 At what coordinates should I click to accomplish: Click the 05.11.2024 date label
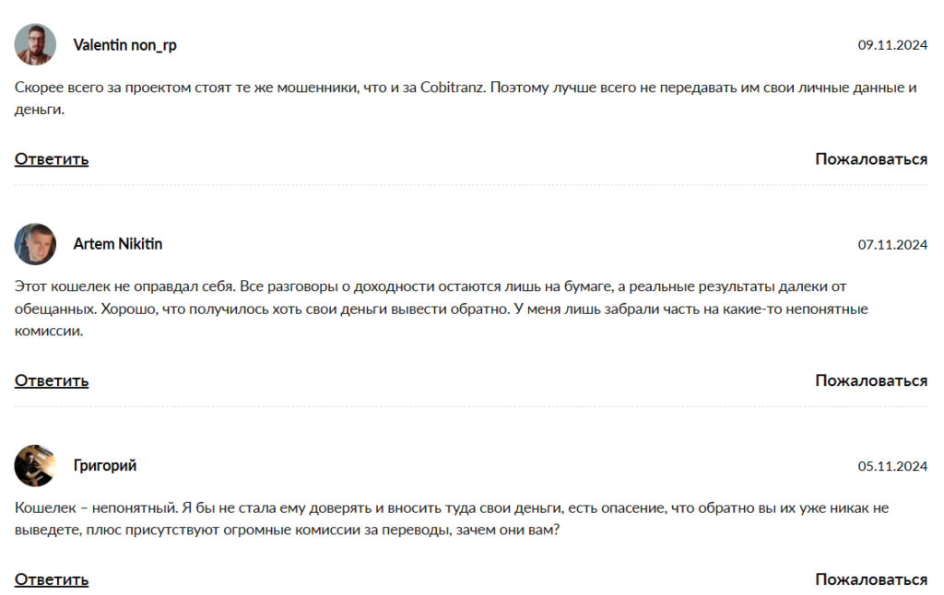892,466
